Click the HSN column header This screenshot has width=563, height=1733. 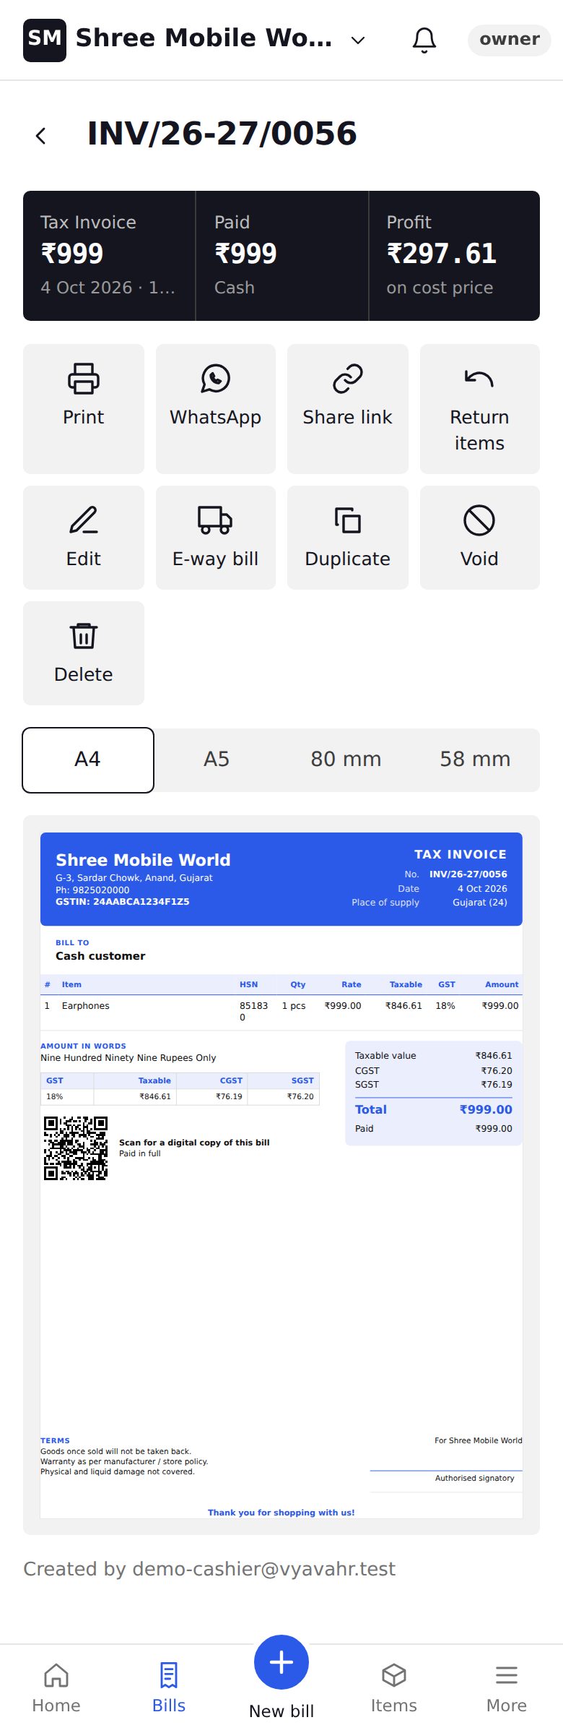click(249, 985)
